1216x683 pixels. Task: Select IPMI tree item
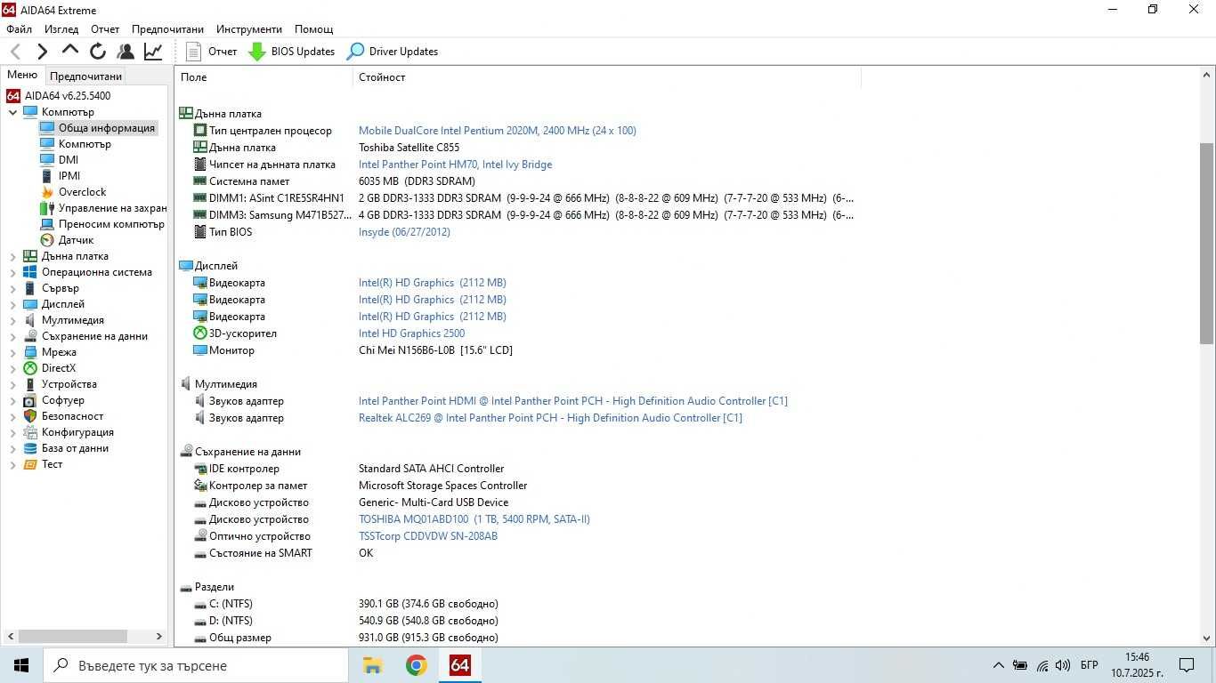pos(69,176)
